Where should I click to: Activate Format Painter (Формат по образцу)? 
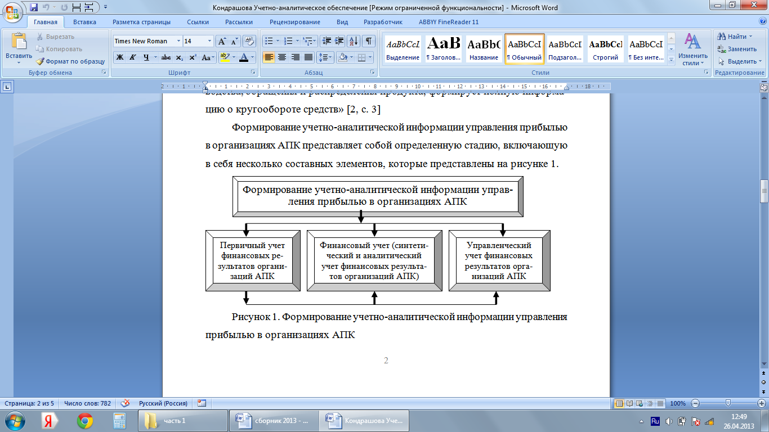pyautogui.click(x=70, y=61)
